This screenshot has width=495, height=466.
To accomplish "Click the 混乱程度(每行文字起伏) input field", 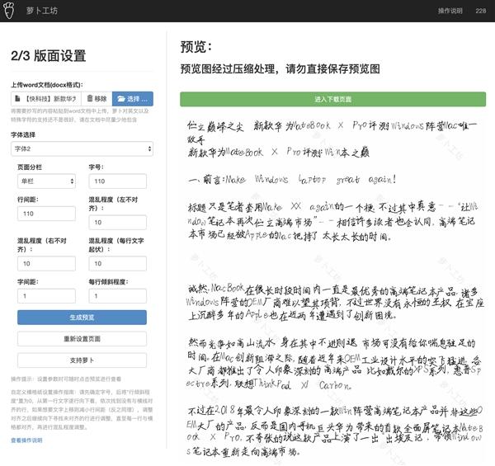I will [x=117, y=263].
